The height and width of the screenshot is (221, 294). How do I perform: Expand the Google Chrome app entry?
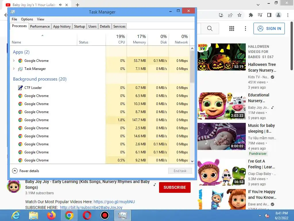click(14, 61)
